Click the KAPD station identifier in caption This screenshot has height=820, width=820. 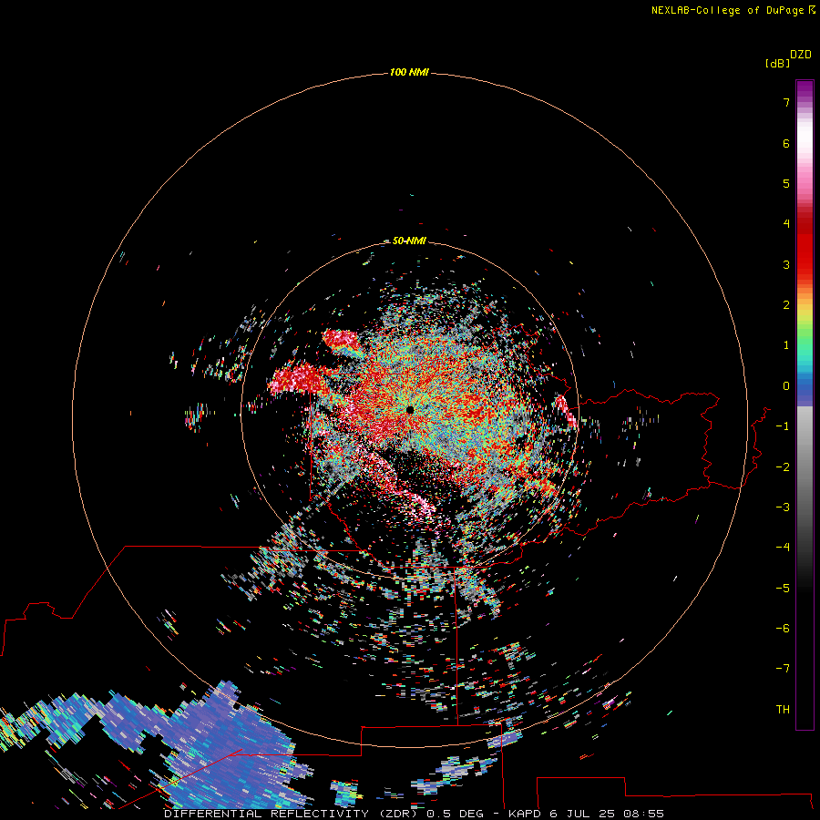[525, 814]
